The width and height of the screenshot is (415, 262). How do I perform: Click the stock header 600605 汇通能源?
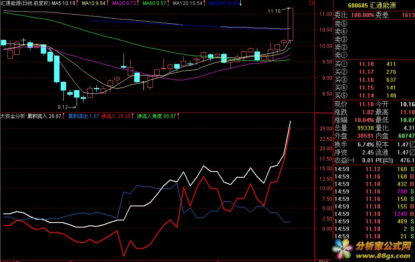click(x=372, y=5)
